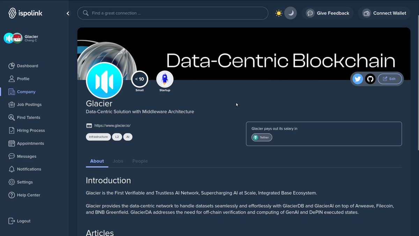Switch to the About tab
419x236 pixels.
pyautogui.click(x=97, y=161)
